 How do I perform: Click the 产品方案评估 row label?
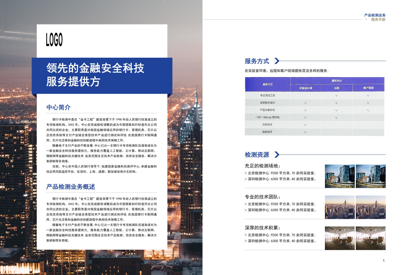coord(267,110)
